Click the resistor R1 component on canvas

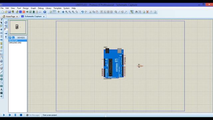coord(140,66)
